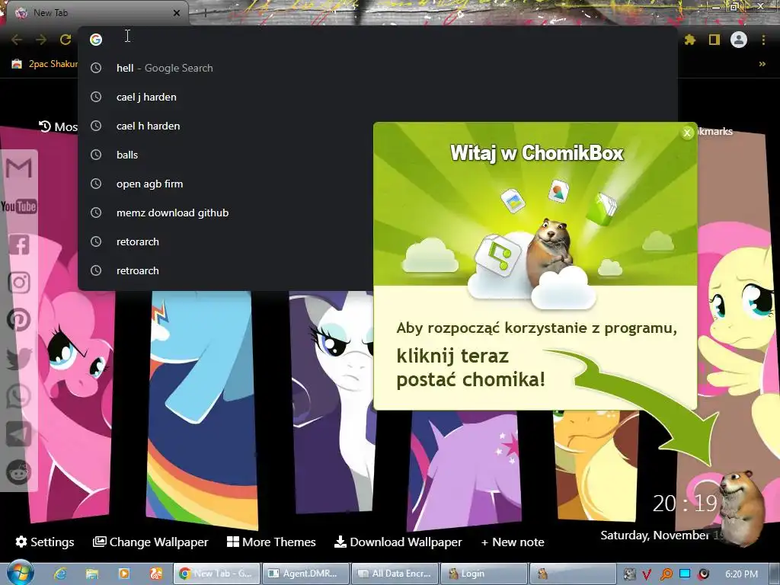Open the Most Visited panel
780x585 pixels.
(x=58, y=127)
